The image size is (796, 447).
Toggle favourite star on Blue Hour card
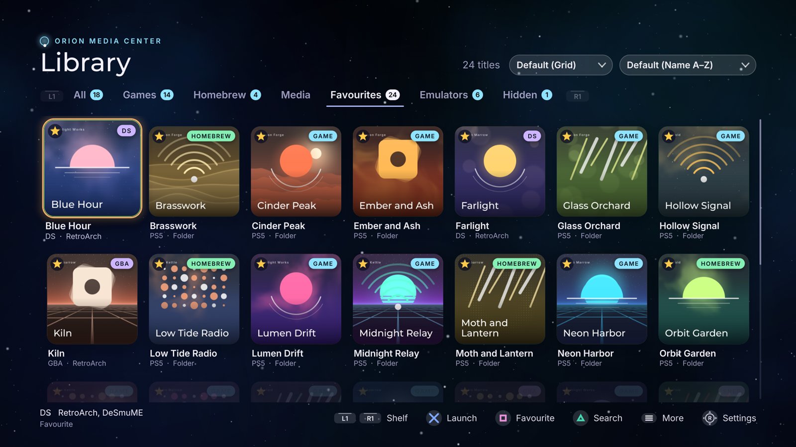click(x=55, y=131)
